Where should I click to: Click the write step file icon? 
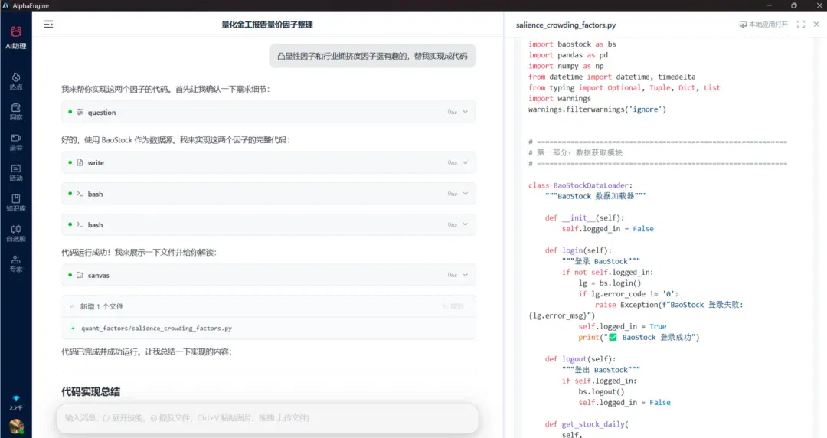80,162
